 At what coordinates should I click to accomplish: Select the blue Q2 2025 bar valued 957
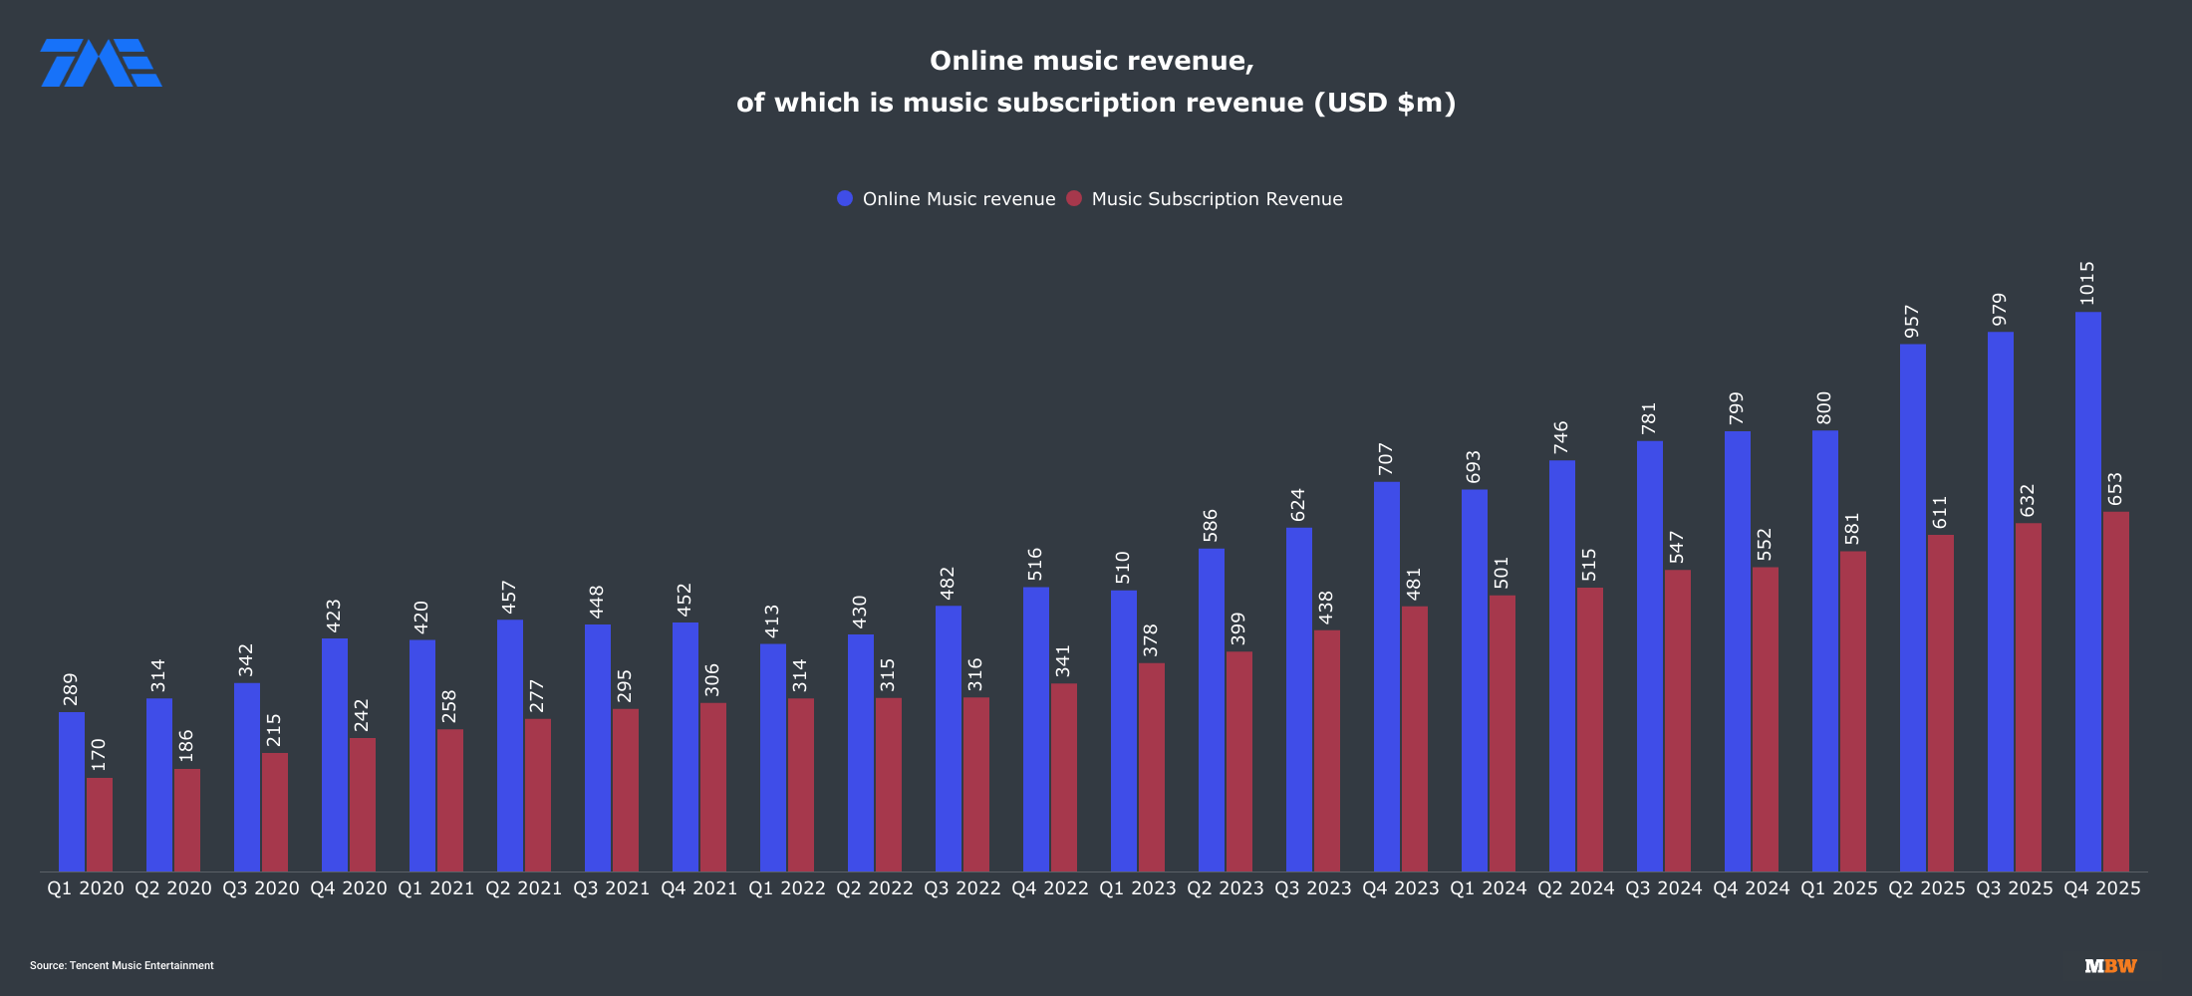coord(1912,608)
